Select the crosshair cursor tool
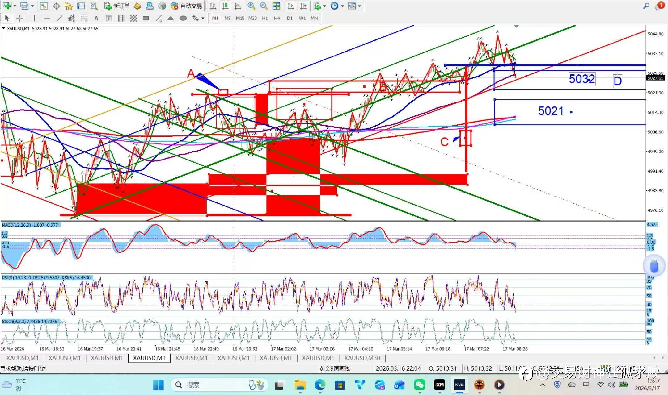668x395 pixels. pos(19,18)
